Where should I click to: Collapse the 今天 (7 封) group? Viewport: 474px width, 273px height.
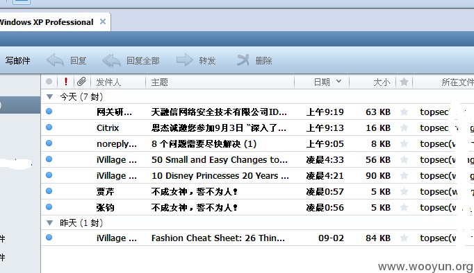49,97
